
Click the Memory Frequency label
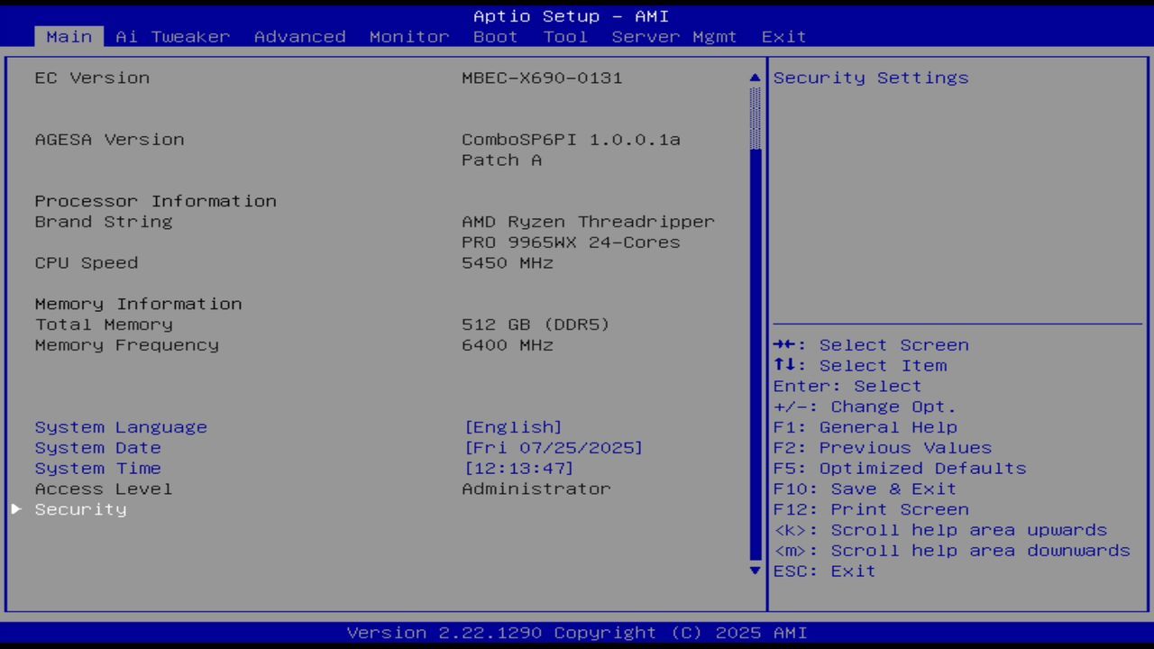127,345
